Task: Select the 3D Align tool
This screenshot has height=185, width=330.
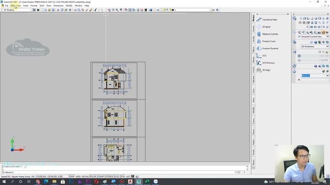Action: [x=263, y=70]
